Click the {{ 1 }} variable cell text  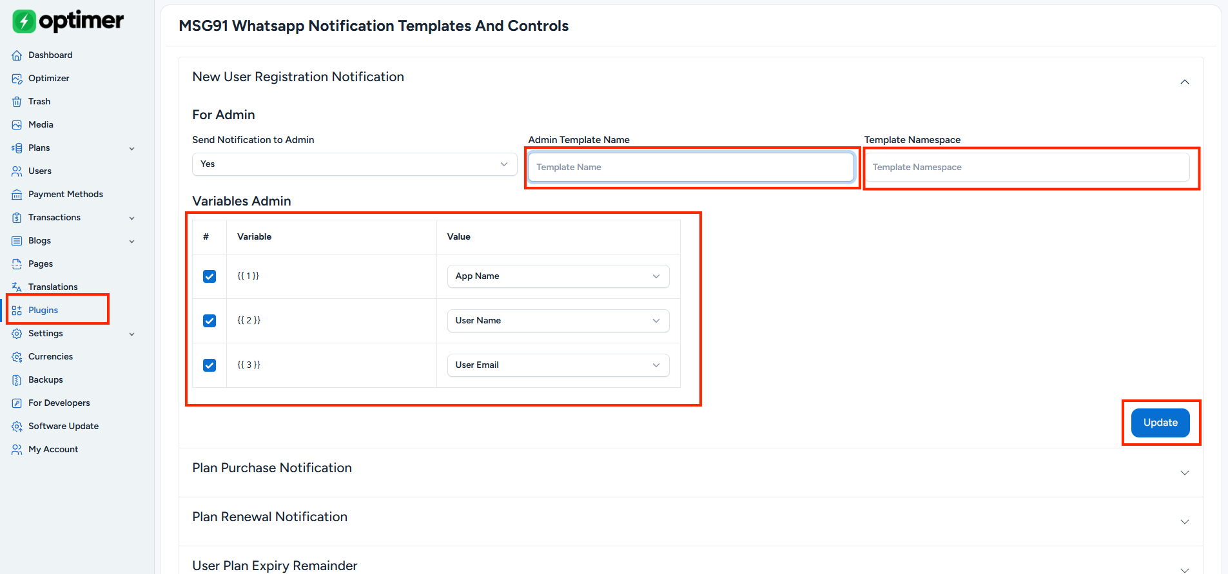tap(248, 276)
